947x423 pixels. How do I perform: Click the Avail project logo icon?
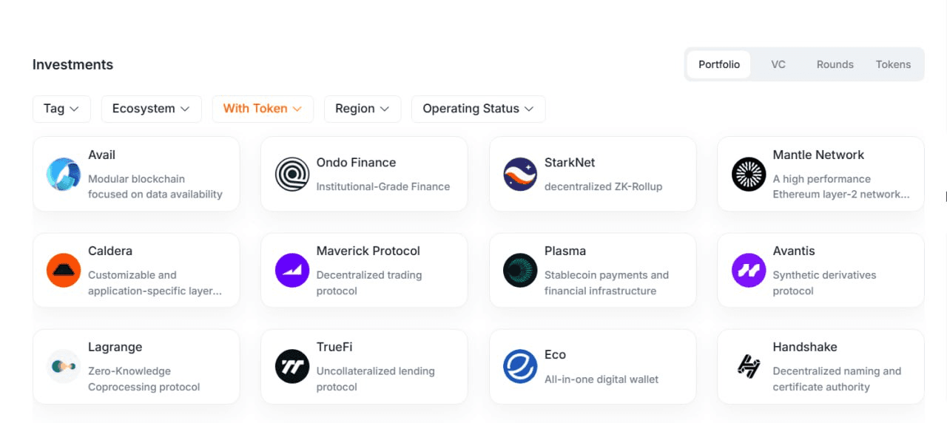point(64,175)
